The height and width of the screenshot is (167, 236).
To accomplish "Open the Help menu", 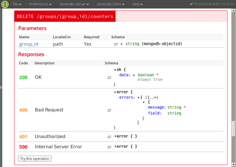I will (x=138, y=4).
